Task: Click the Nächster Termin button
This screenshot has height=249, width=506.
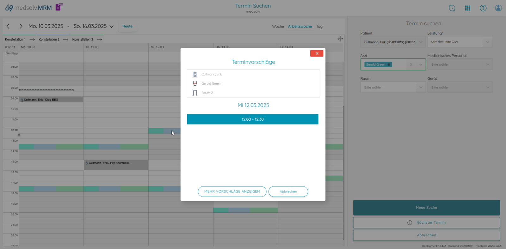Action: click(426, 222)
